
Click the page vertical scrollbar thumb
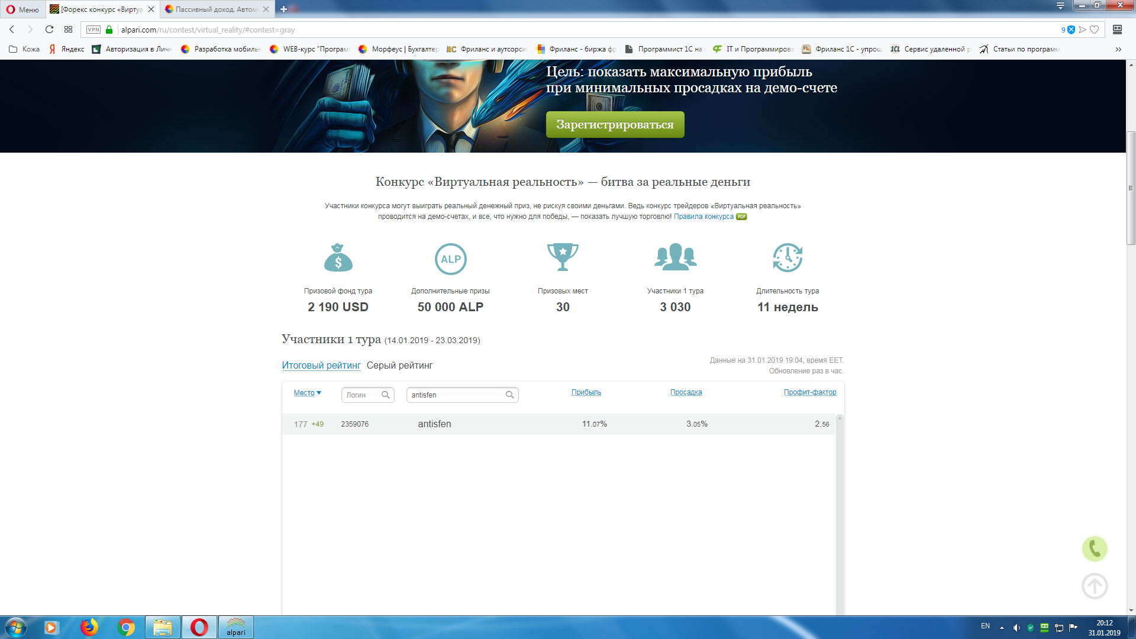[1131, 188]
